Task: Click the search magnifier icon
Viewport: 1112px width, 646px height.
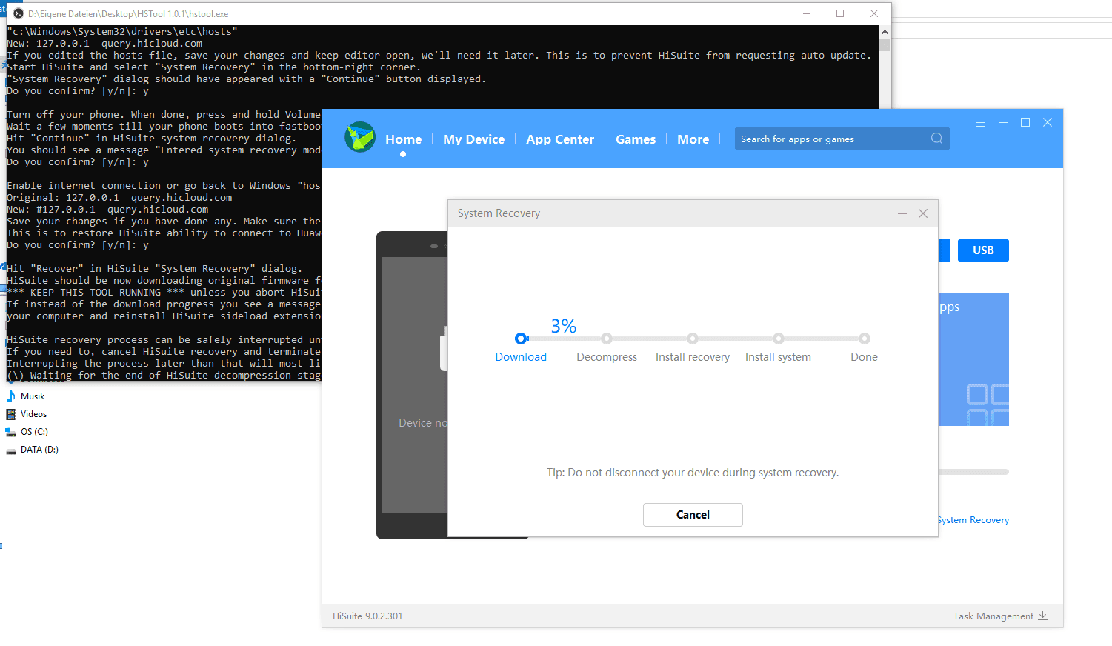Action: [936, 139]
